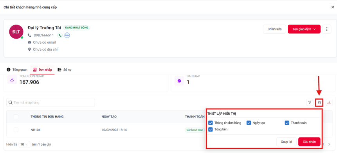This screenshot has height=153, width=337.
Task: Open the Sổ nợ tab
Action: click(65, 69)
